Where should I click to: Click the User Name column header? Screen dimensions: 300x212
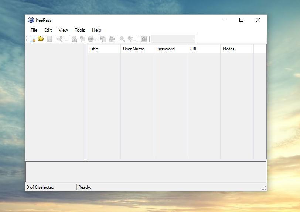(137, 49)
